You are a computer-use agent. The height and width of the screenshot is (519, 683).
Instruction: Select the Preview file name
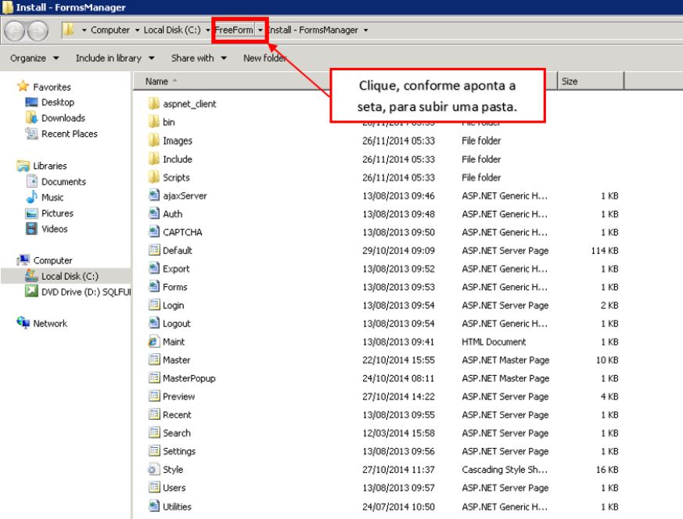(x=178, y=396)
